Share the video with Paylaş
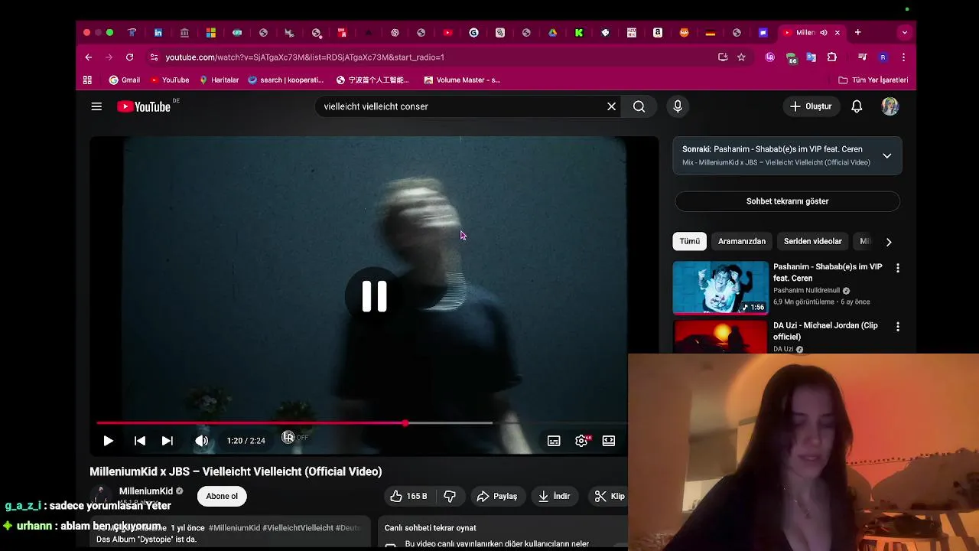This screenshot has width=979, height=551. tap(497, 496)
